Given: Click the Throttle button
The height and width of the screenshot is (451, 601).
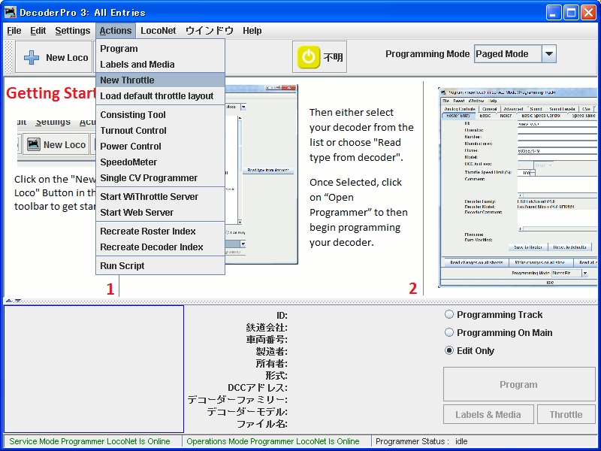Looking at the screenshot, I should [x=566, y=415].
